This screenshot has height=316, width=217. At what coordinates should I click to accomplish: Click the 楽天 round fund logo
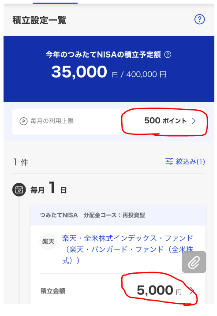tap(48, 241)
